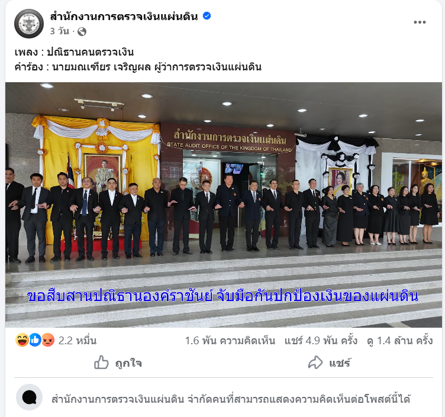Click the black comment bubble avatar icon

point(29,397)
